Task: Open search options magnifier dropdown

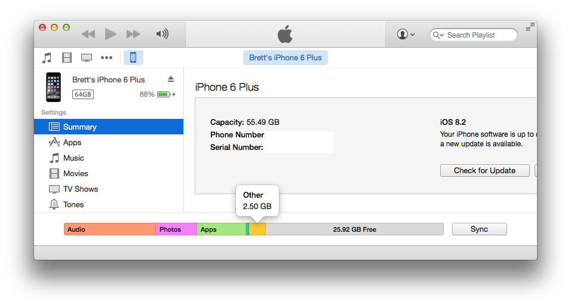Action: (x=438, y=35)
